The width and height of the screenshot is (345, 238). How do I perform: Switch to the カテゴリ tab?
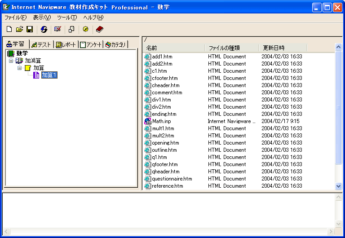click(116, 44)
